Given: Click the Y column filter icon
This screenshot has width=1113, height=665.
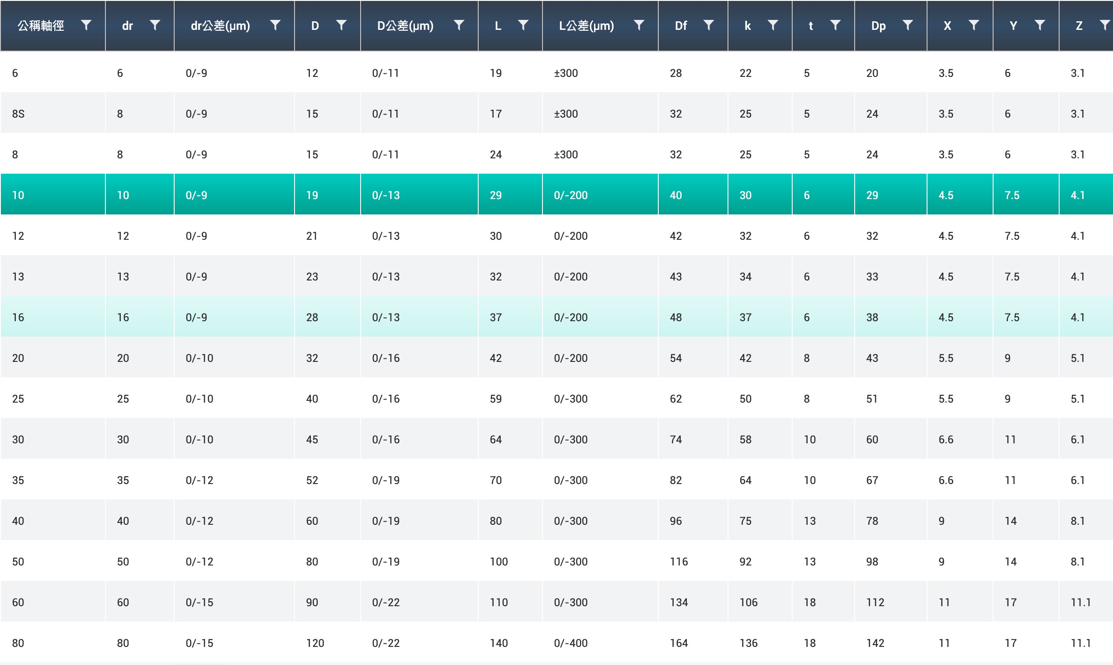Looking at the screenshot, I should 1040,25.
